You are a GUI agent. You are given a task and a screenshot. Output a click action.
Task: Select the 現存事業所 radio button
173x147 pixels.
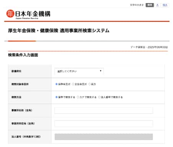[56, 84]
